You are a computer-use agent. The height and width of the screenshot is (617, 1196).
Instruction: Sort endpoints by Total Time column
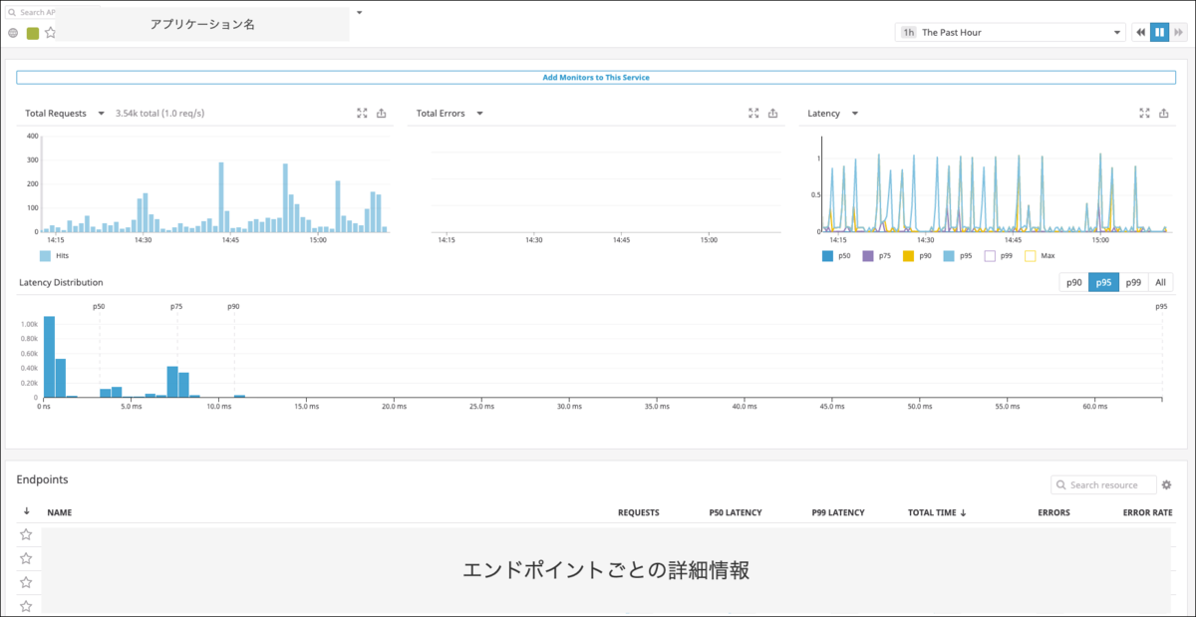tap(936, 512)
